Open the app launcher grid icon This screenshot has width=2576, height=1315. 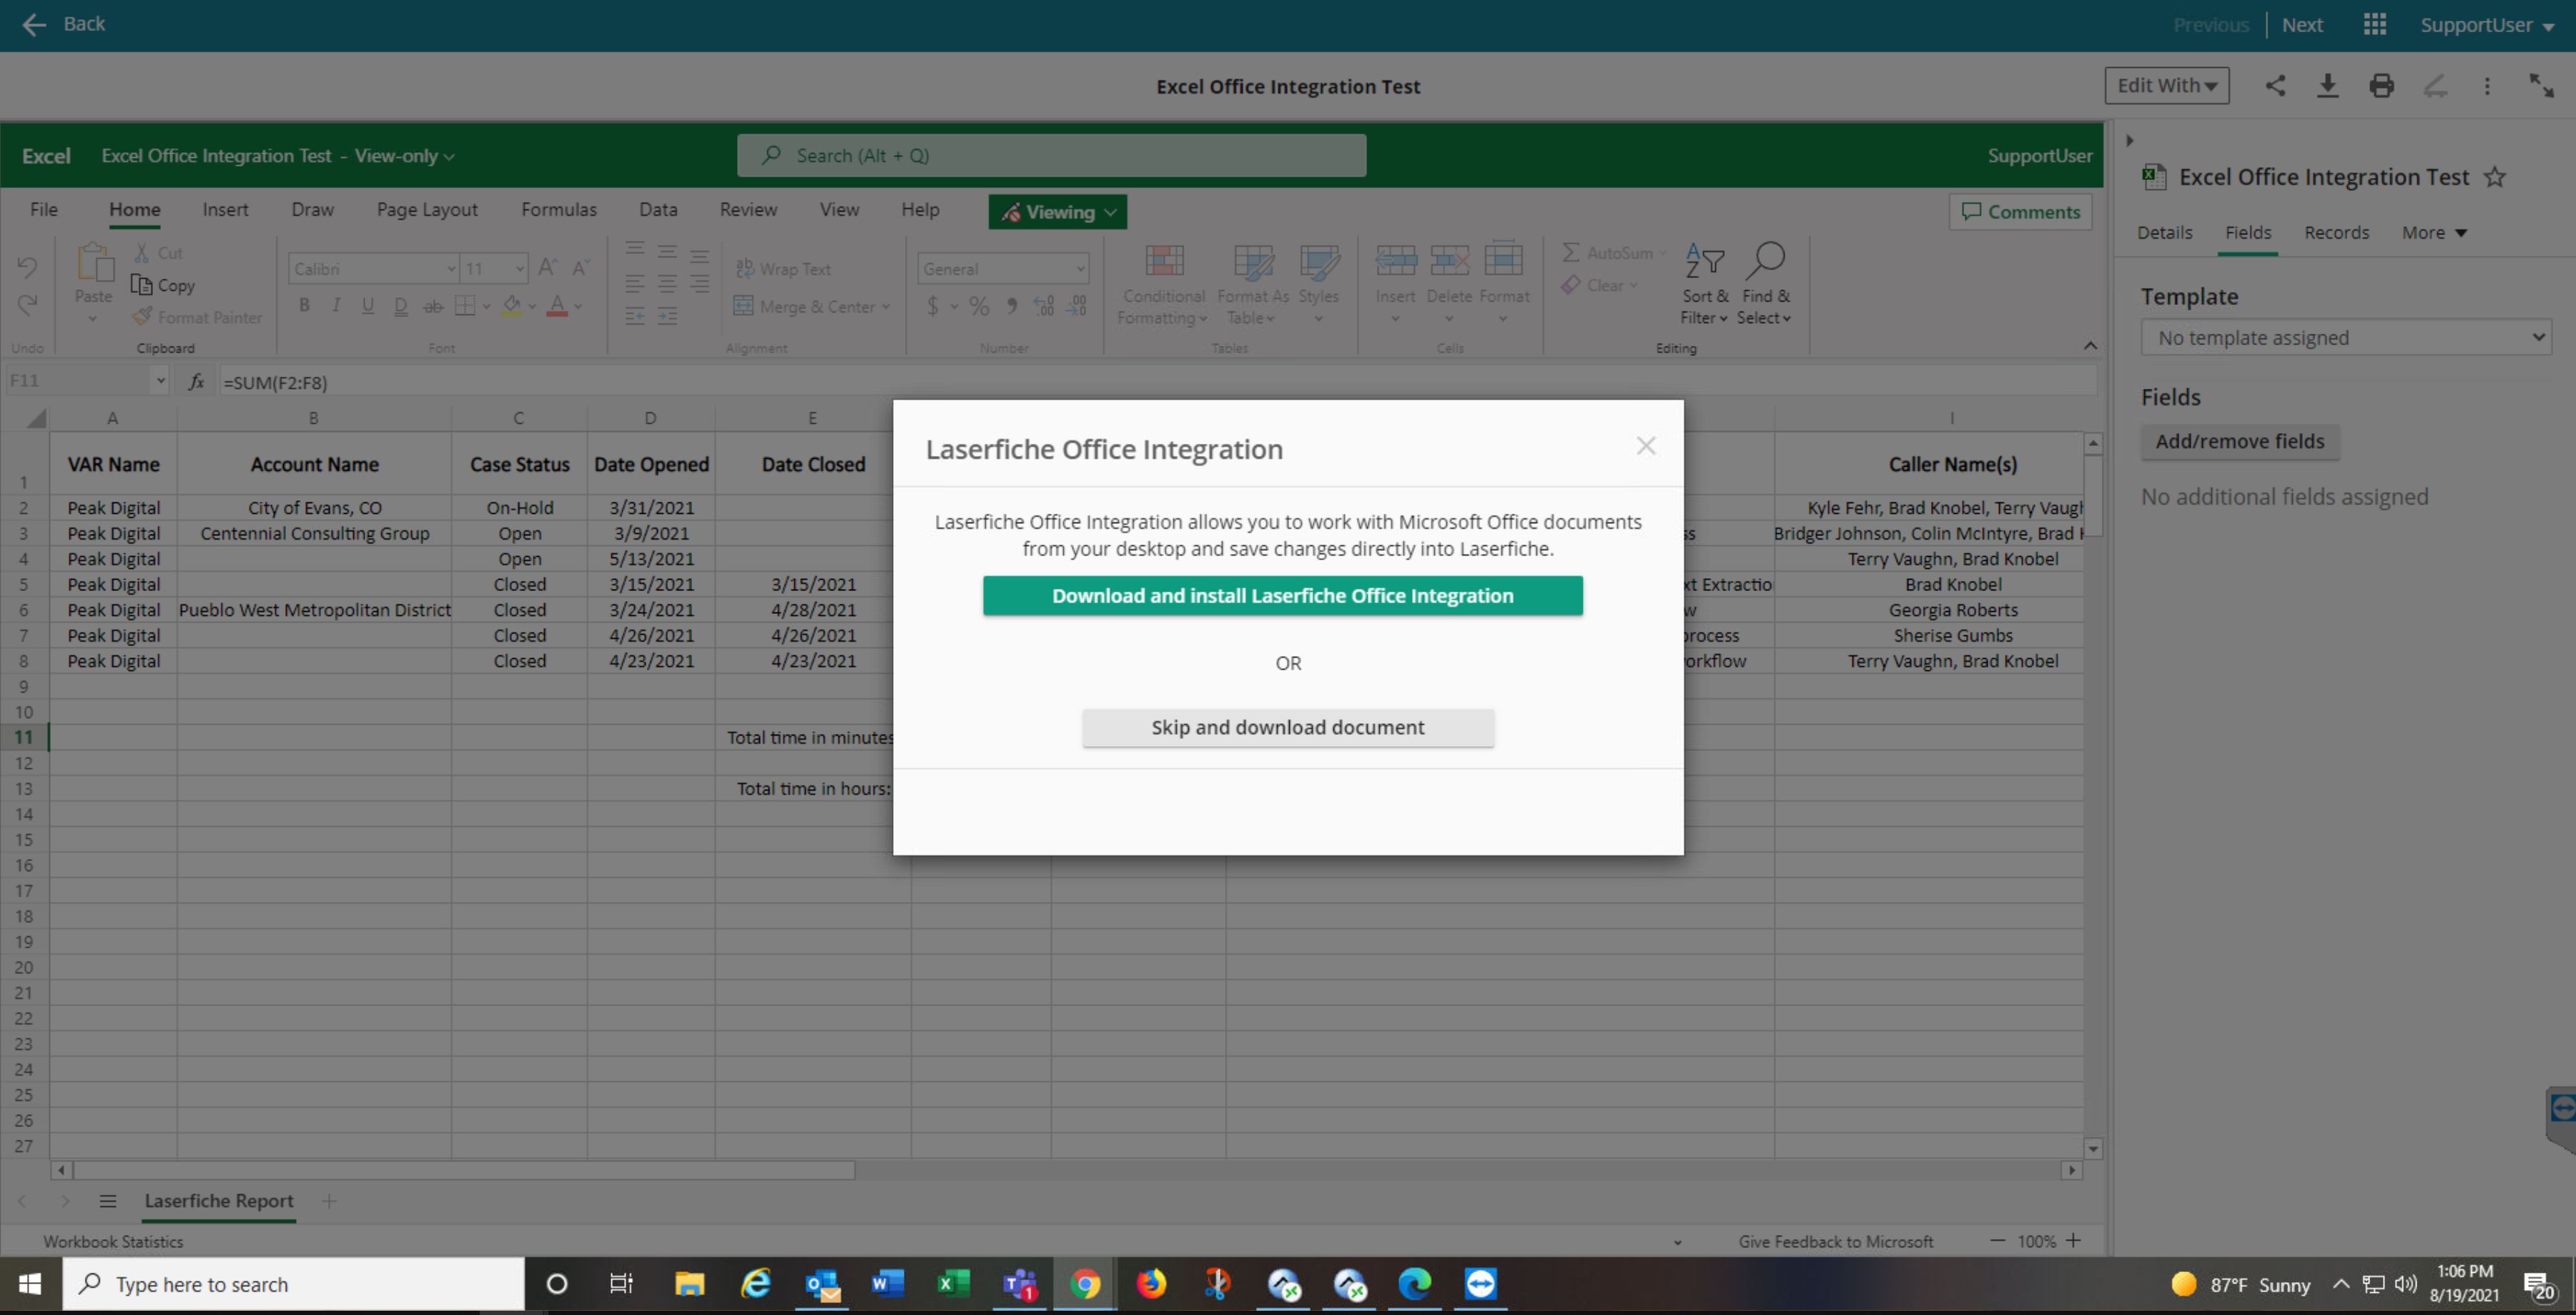click(2375, 24)
